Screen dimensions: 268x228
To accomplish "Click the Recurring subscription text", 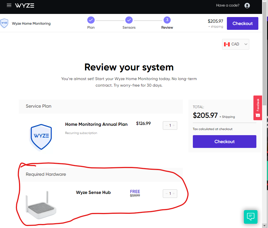I will tap(81, 133).
